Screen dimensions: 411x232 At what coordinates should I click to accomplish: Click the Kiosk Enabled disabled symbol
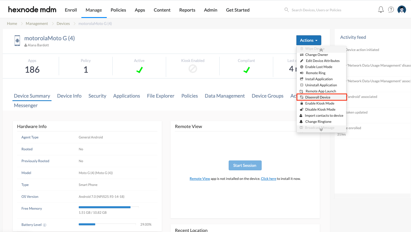(x=193, y=69)
